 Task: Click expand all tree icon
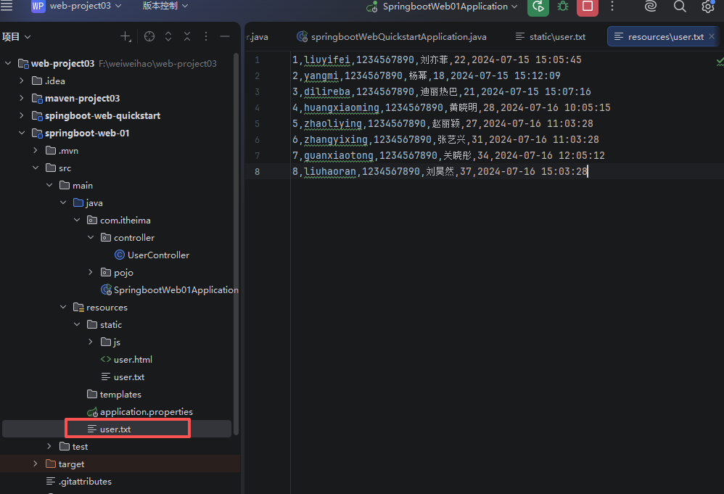[x=168, y=36]
